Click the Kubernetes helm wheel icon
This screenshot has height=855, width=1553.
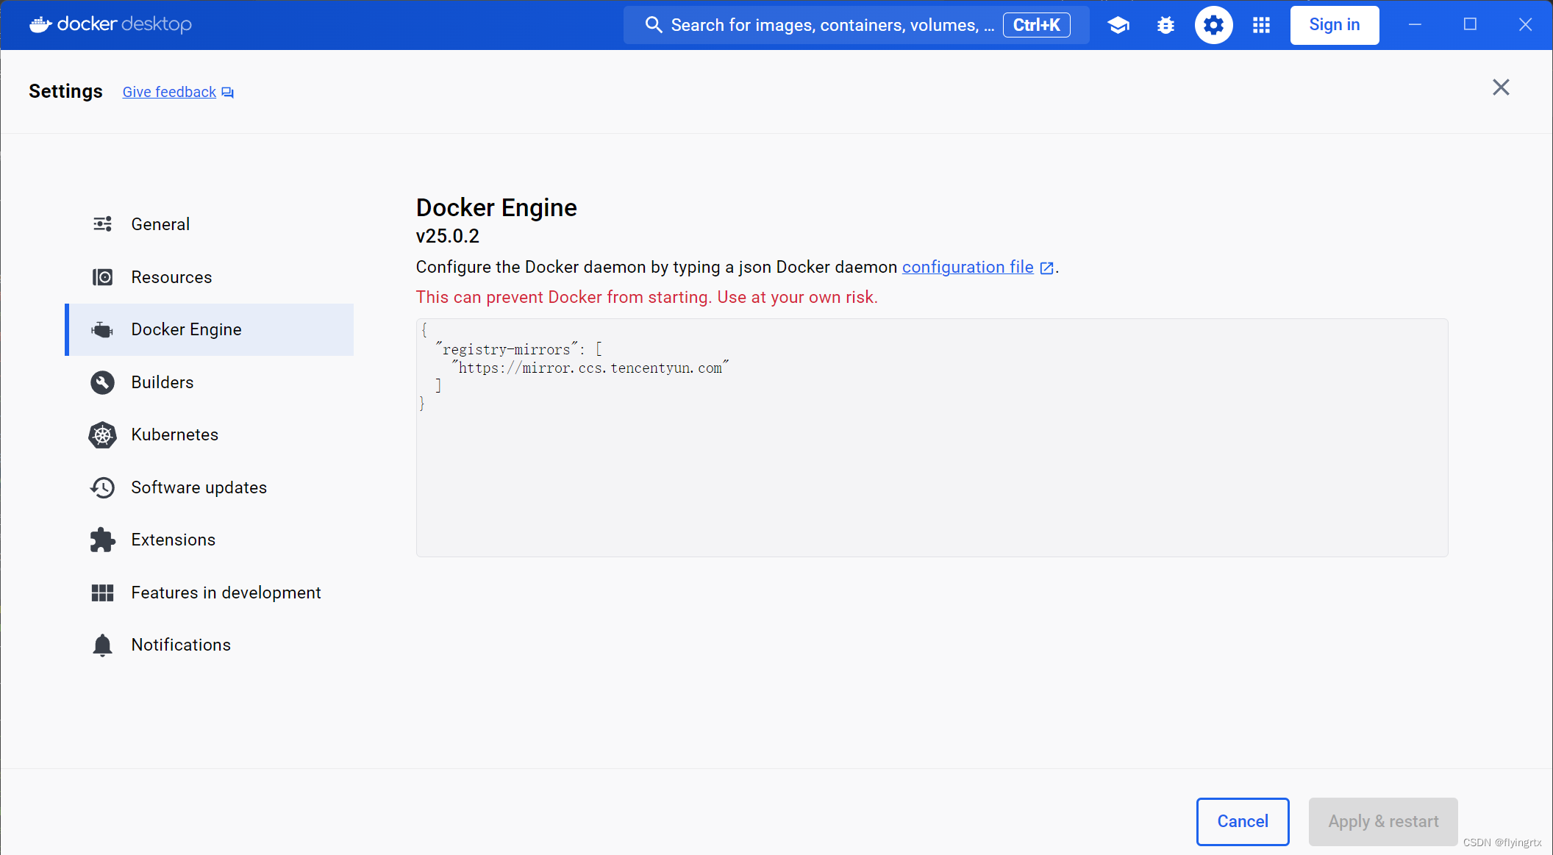102,434
